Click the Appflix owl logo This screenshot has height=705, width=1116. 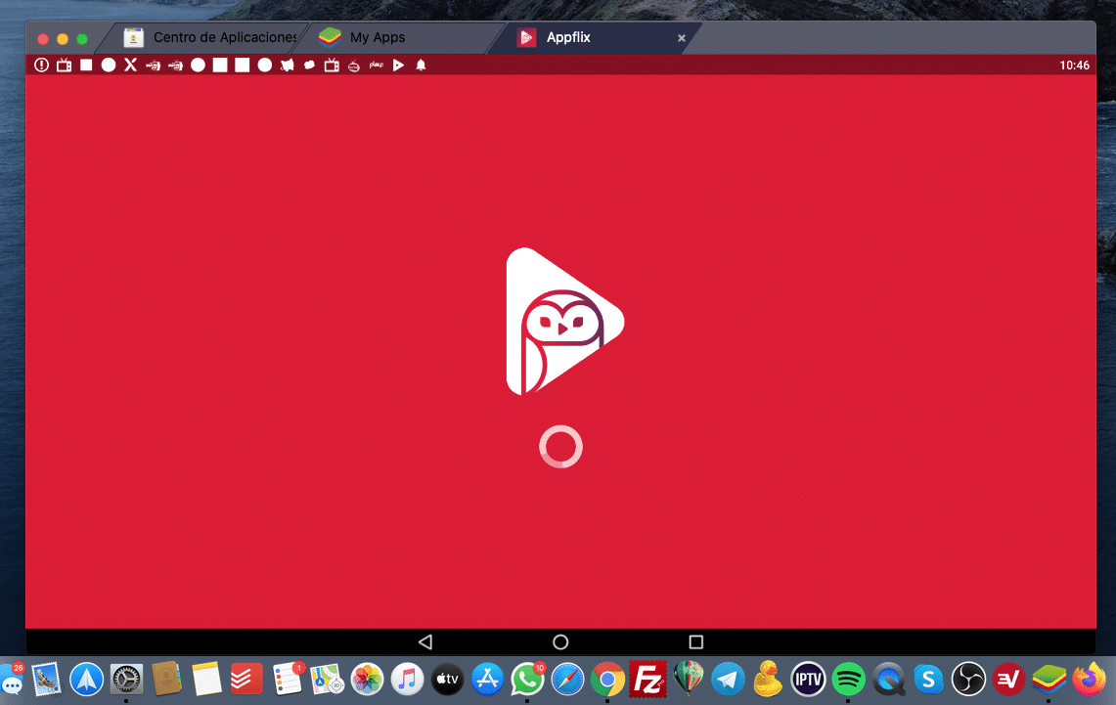(562, 321)
